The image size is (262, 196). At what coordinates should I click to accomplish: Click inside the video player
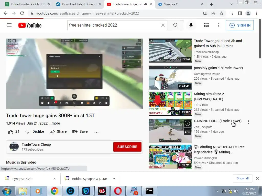pos(74,73)
